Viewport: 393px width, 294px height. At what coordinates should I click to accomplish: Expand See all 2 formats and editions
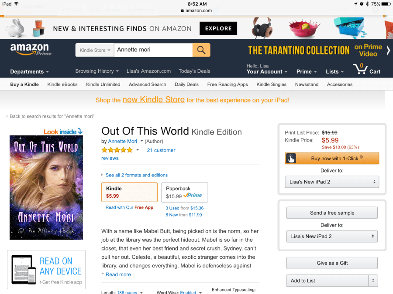pos(136,175)
